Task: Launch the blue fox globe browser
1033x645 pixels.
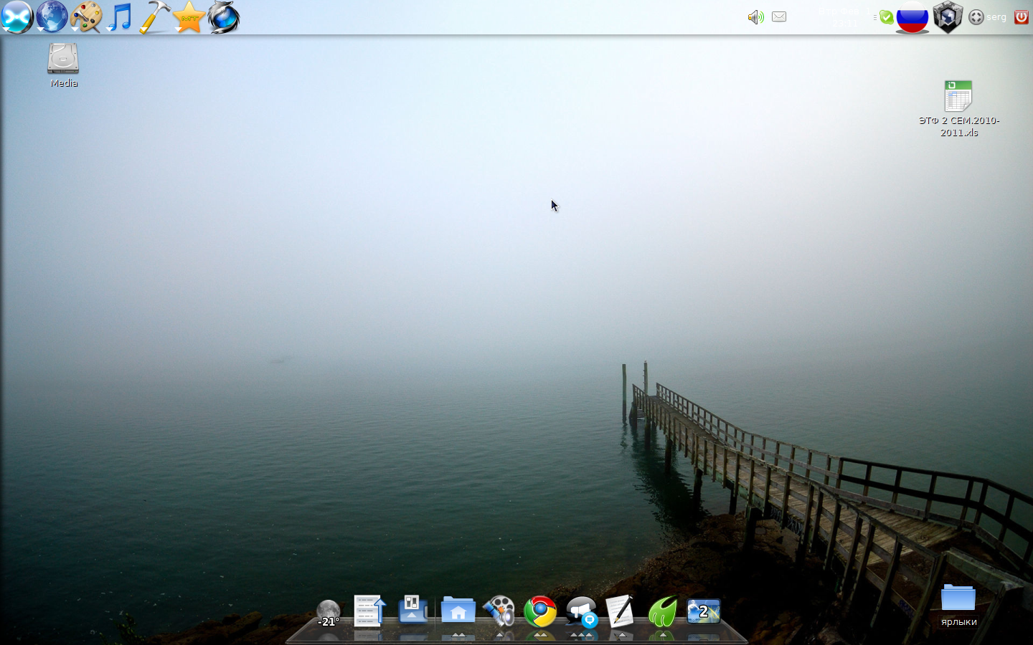Action: point(224,17)
